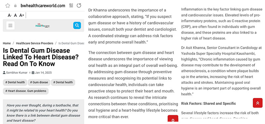Open reader view icon in address bar
The width and height of the screenshot is (265, 124).
pyautogui.click(x=71, y=6)
